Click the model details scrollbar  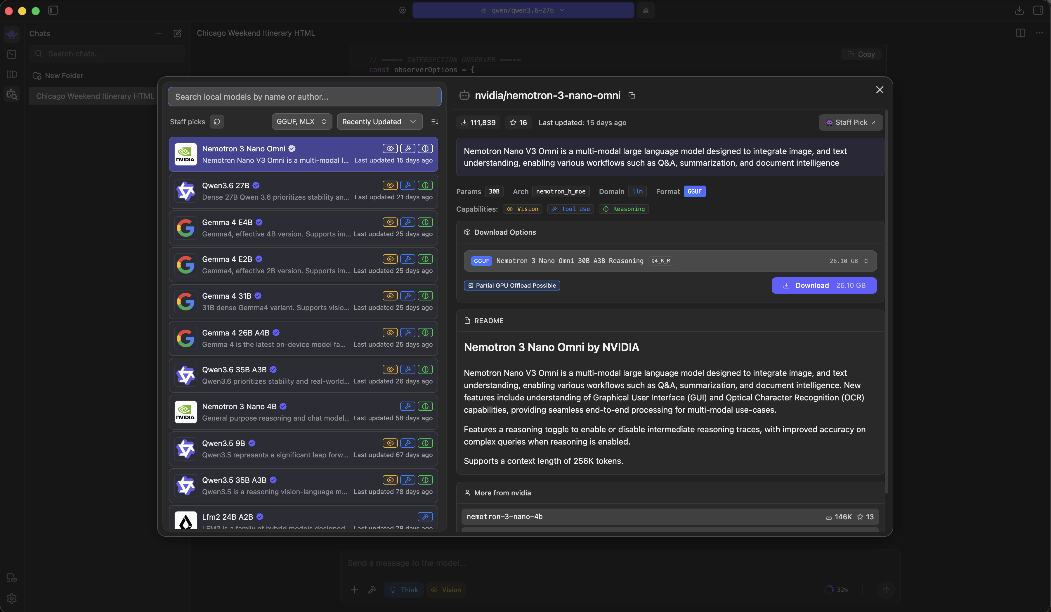pyautogui.click(x=886, y=302)
